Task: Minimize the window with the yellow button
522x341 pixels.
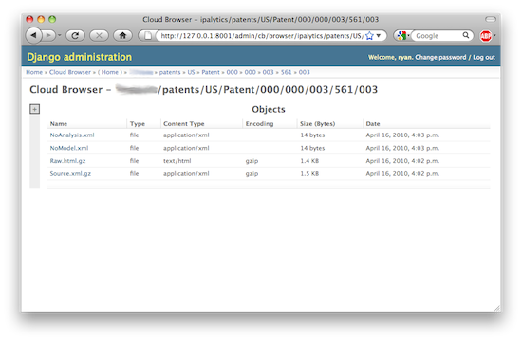Action: click(x=41, y=19)
